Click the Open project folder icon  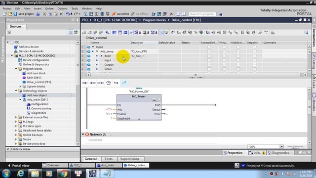10,14
